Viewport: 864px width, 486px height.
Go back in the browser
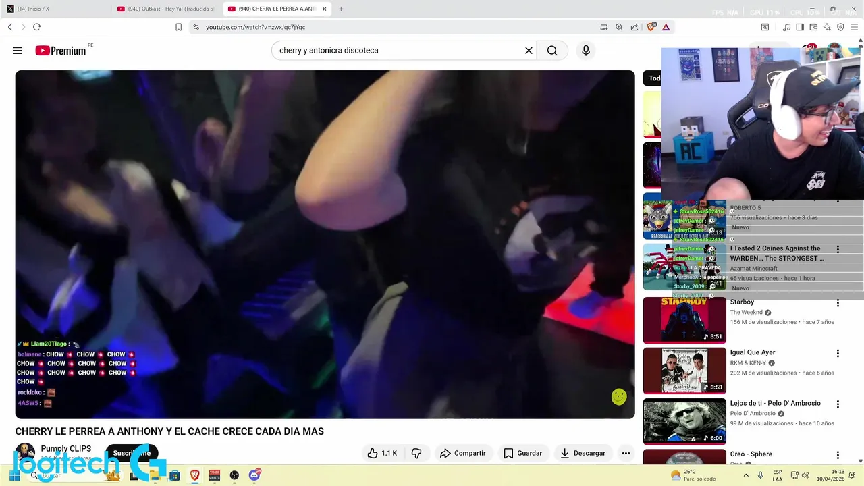pyautogui.click(x=10, y=27)
